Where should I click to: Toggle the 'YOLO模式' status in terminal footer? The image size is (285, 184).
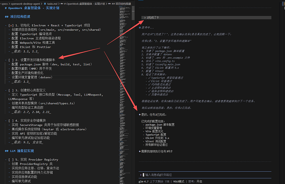(x=178, y=182)
